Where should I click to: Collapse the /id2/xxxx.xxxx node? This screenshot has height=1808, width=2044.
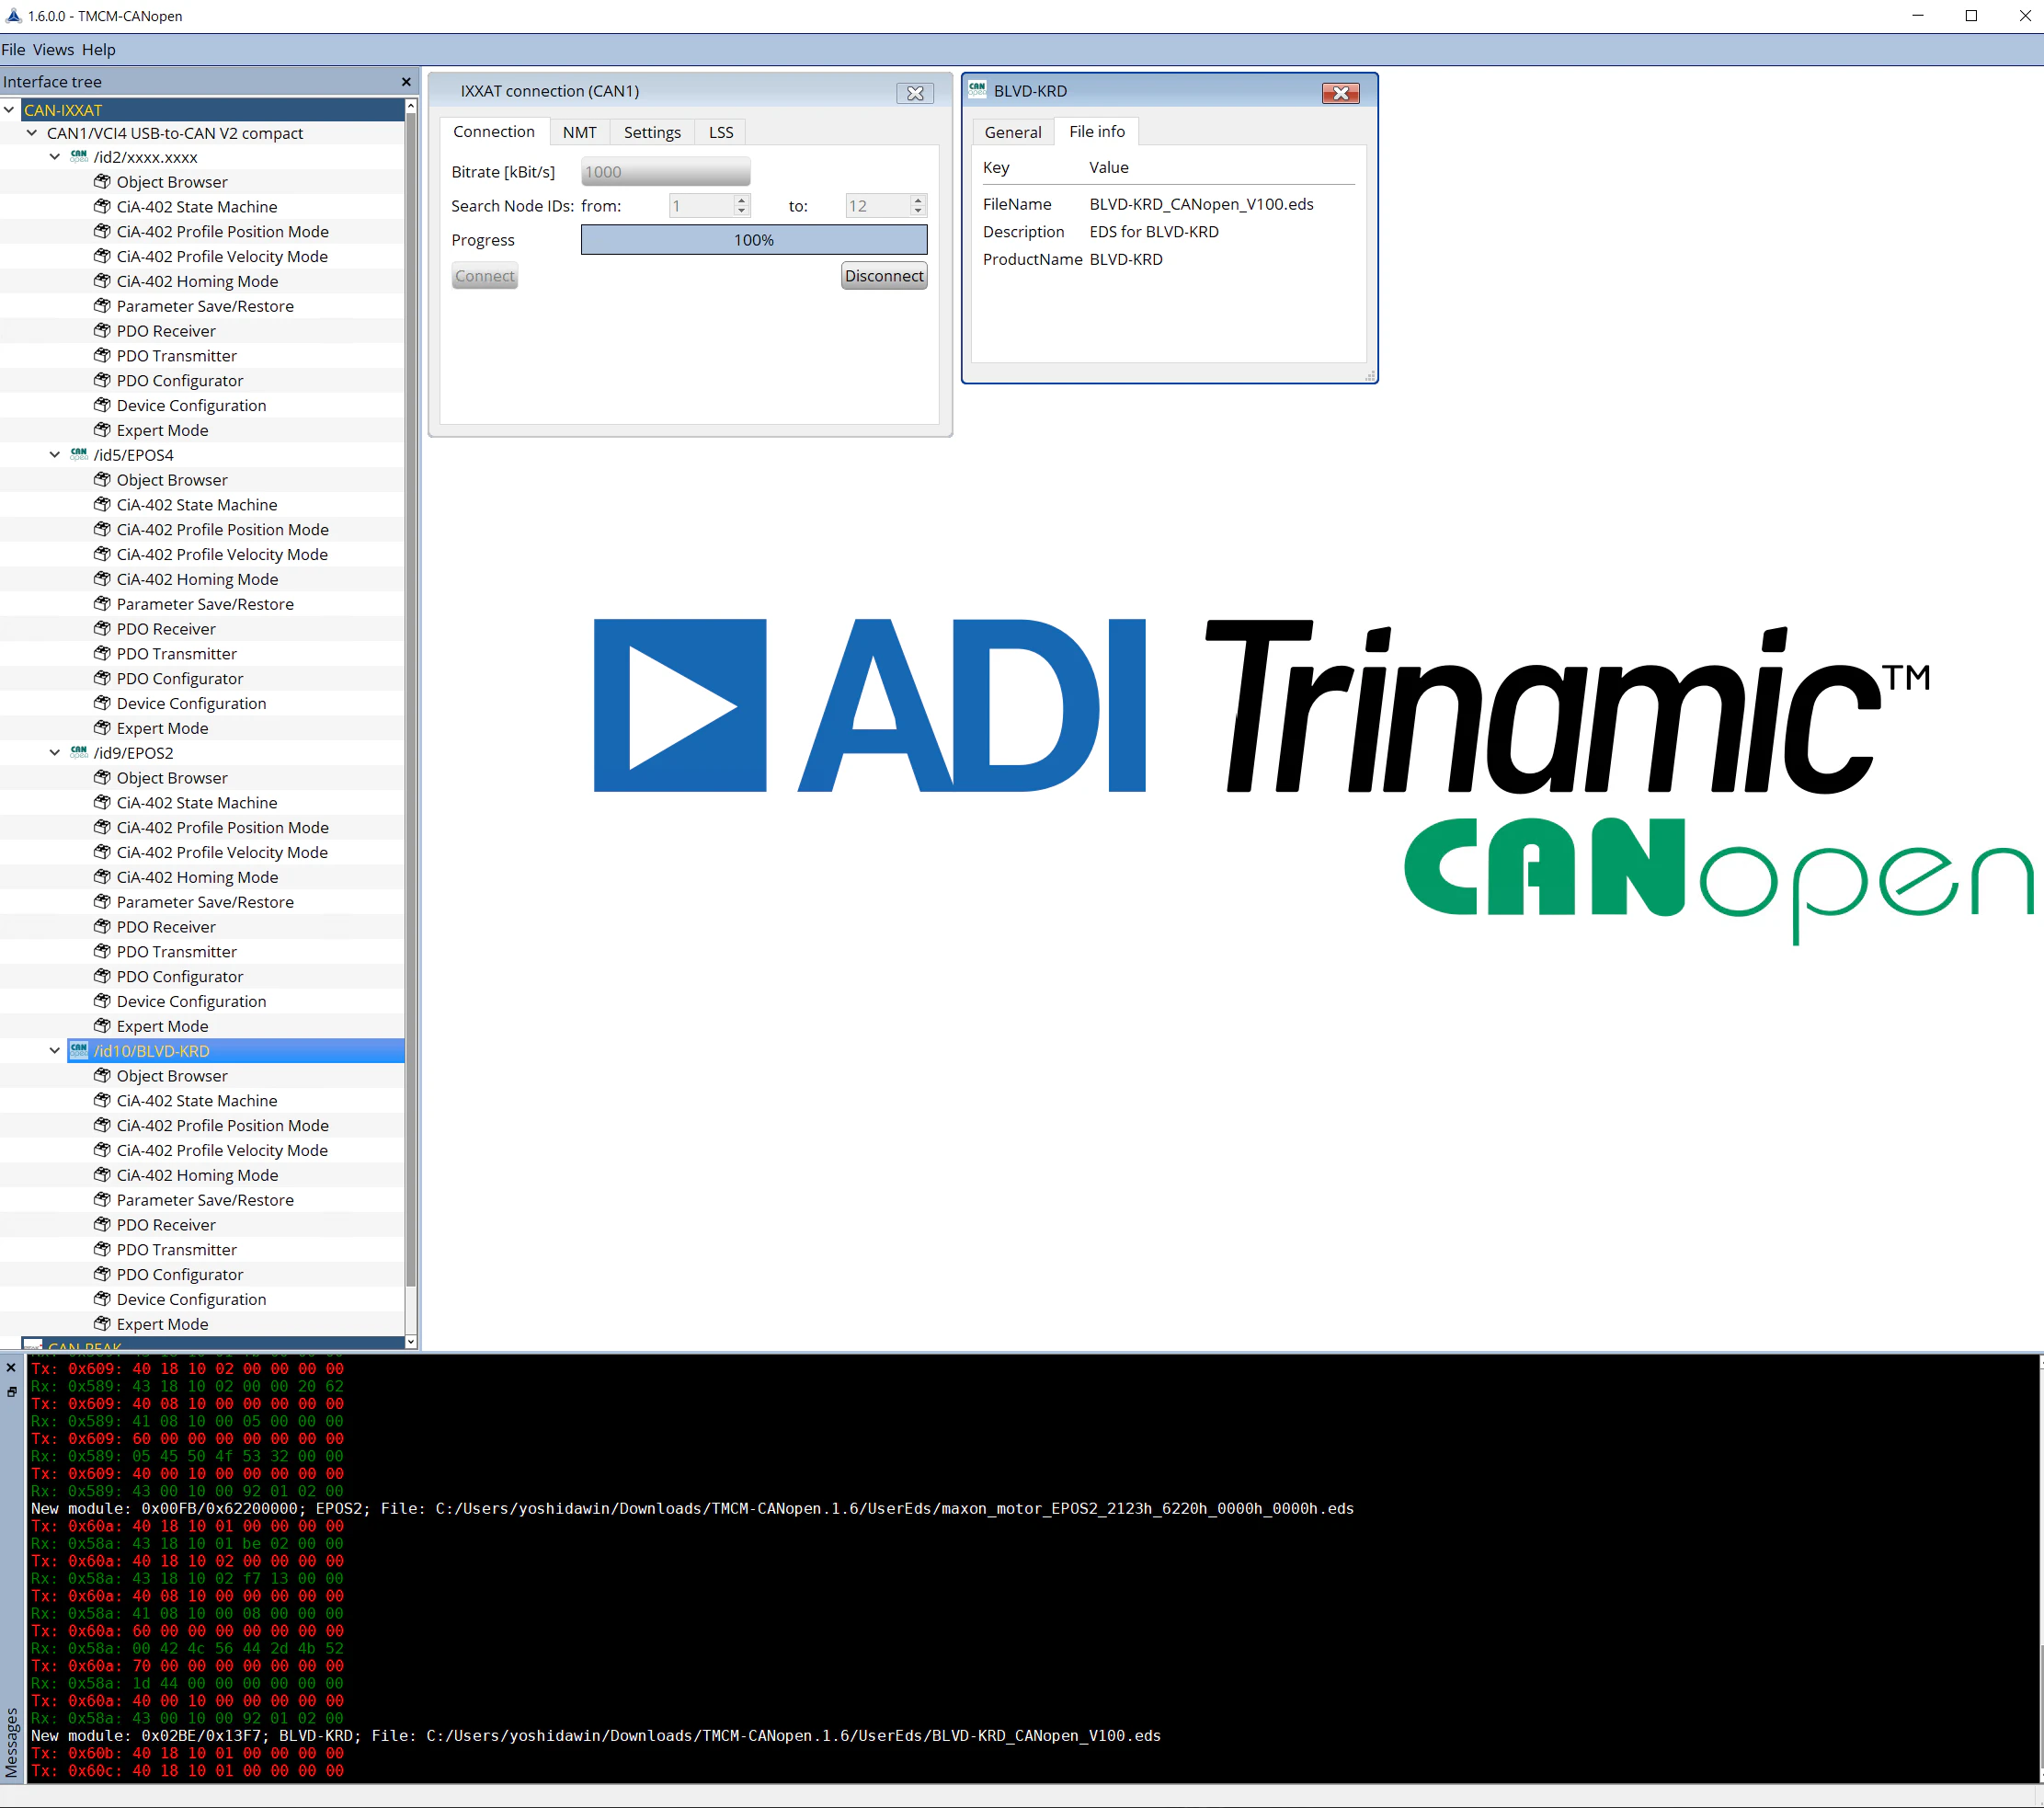point(55,157)
